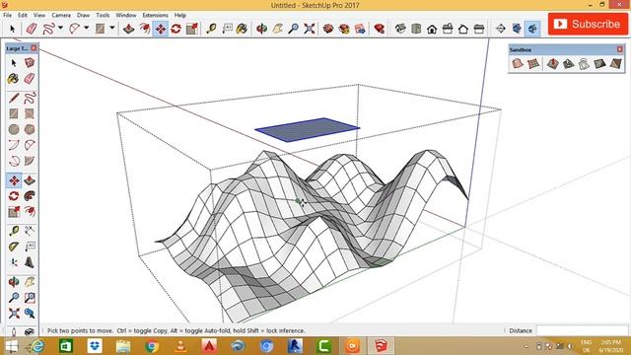Image resolution: width=631 pixels, height=355 pixels.
Task: Select Circle tool in Large Tool Set
Action: 14,129
